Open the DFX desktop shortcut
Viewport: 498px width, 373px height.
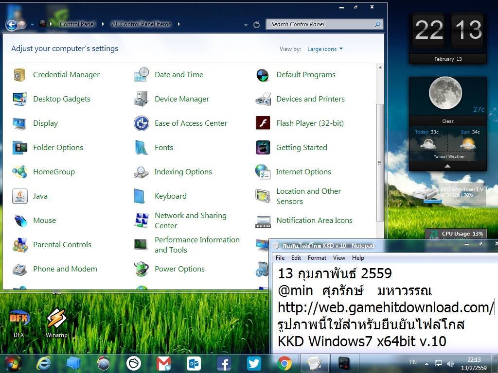coord(19,323)
